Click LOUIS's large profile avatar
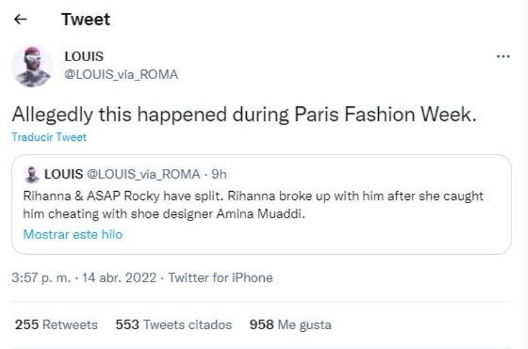This screenshot has width=528, height=349. (32, 67)
